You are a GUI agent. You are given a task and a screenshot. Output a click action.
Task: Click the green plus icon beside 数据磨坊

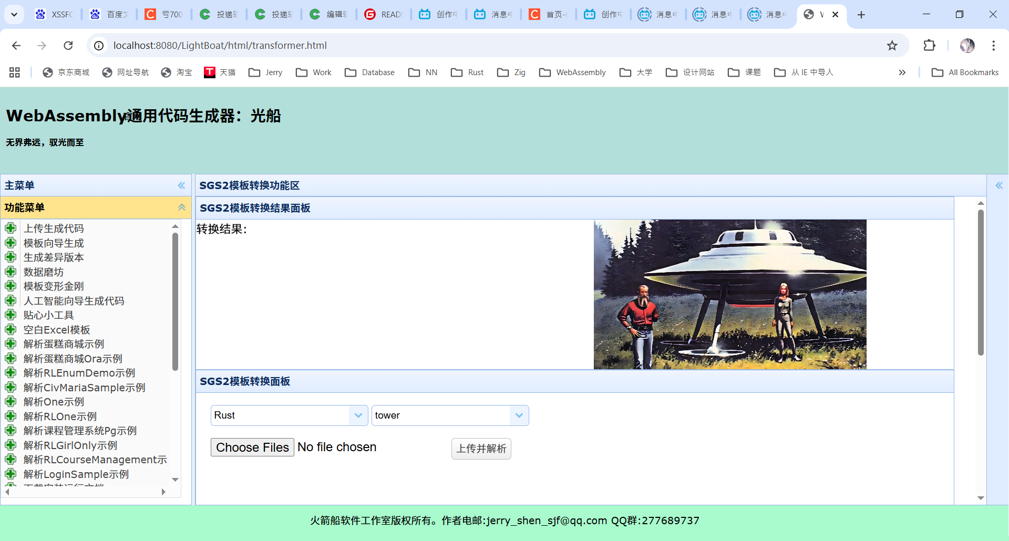(12, 272)
